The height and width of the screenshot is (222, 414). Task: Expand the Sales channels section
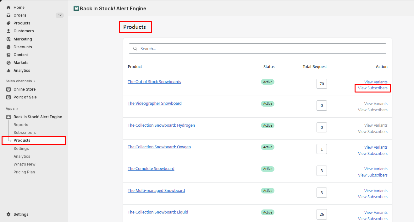[x=20, y=81]
